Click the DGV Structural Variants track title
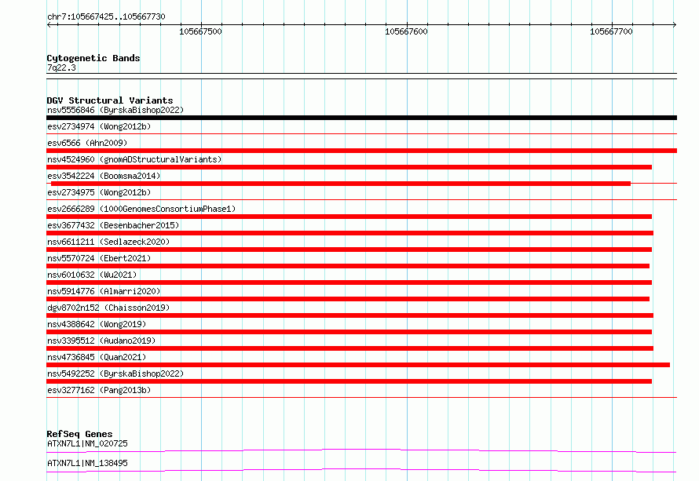This screenshot has height=481, width=699. pyautogui.click(x=110, y=100)
